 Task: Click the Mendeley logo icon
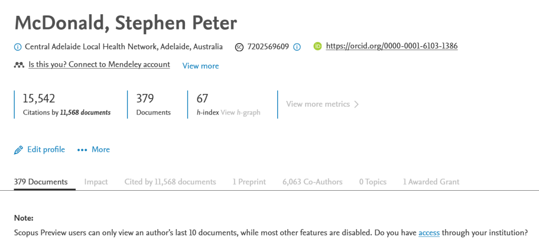click(x=19, y=65)
